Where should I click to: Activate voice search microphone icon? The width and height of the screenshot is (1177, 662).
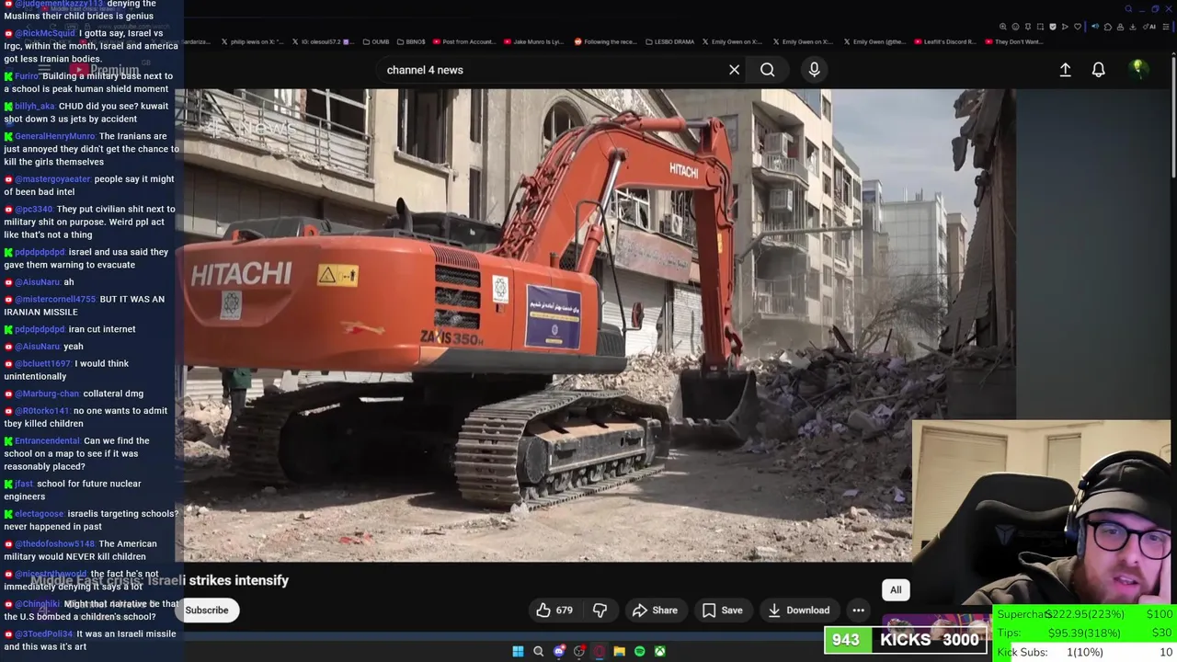[814, 70]
